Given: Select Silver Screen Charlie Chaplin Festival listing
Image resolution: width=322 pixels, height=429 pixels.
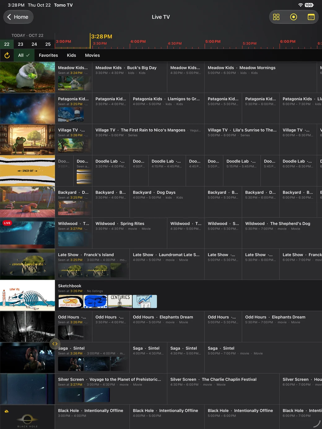Looking at the screenshot, I should [223, 389].
